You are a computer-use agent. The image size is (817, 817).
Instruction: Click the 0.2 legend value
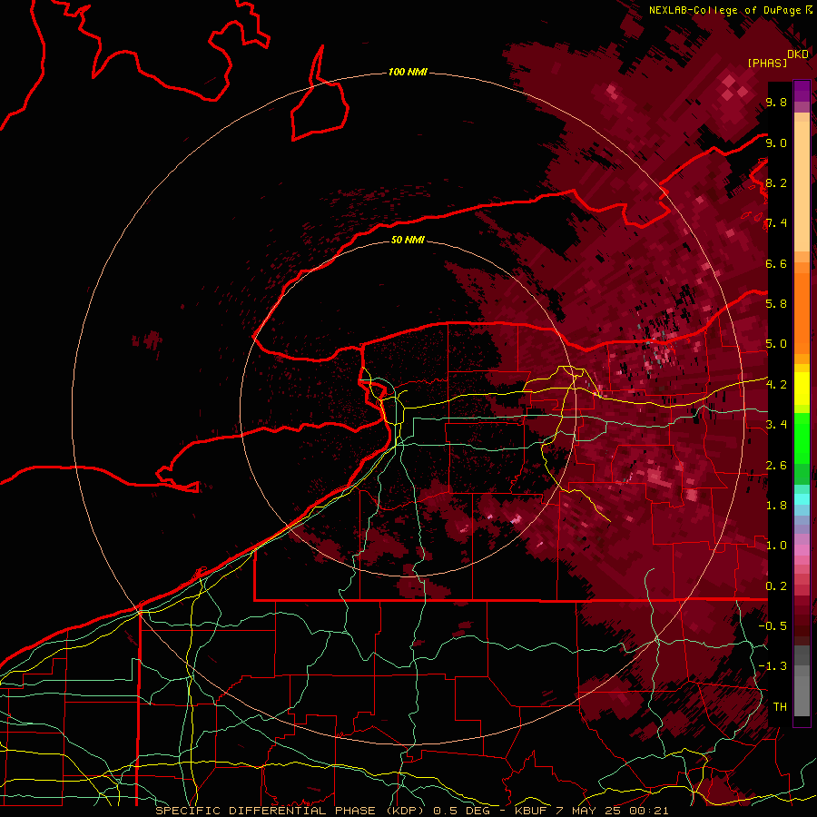776,586
